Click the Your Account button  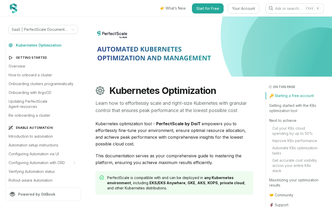click(244, 8)
